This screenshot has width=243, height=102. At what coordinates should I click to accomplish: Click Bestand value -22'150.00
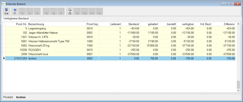point(133,45)
